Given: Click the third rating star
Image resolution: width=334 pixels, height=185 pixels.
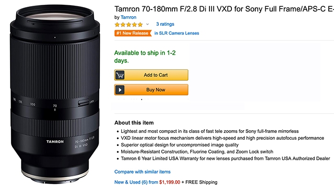Looking at the screenshot, I should tap(129, 24).
